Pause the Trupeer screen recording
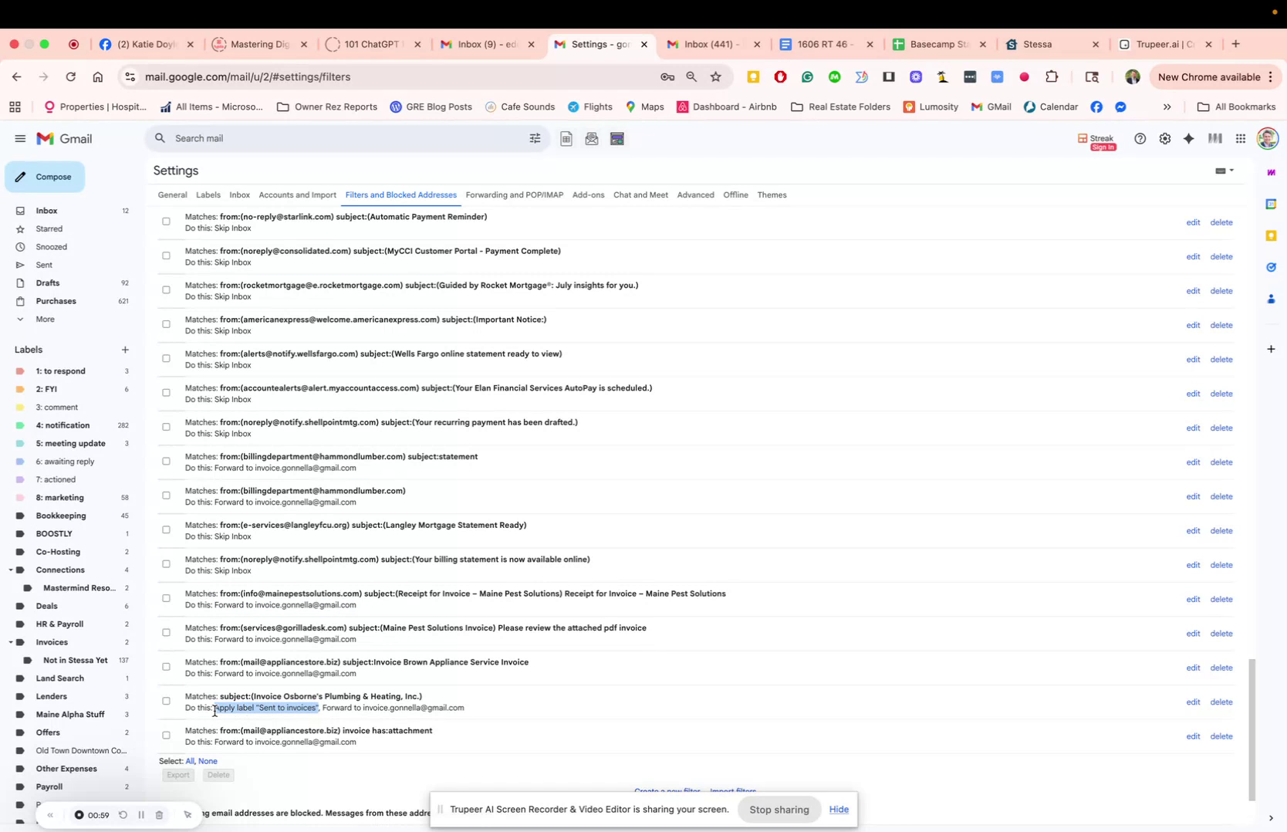 pyautogui.click(x=141, y=814)
